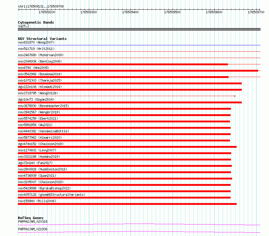Click the magenta PAPPA2 NM_020318 transcript line

click(x=139, y=224)
